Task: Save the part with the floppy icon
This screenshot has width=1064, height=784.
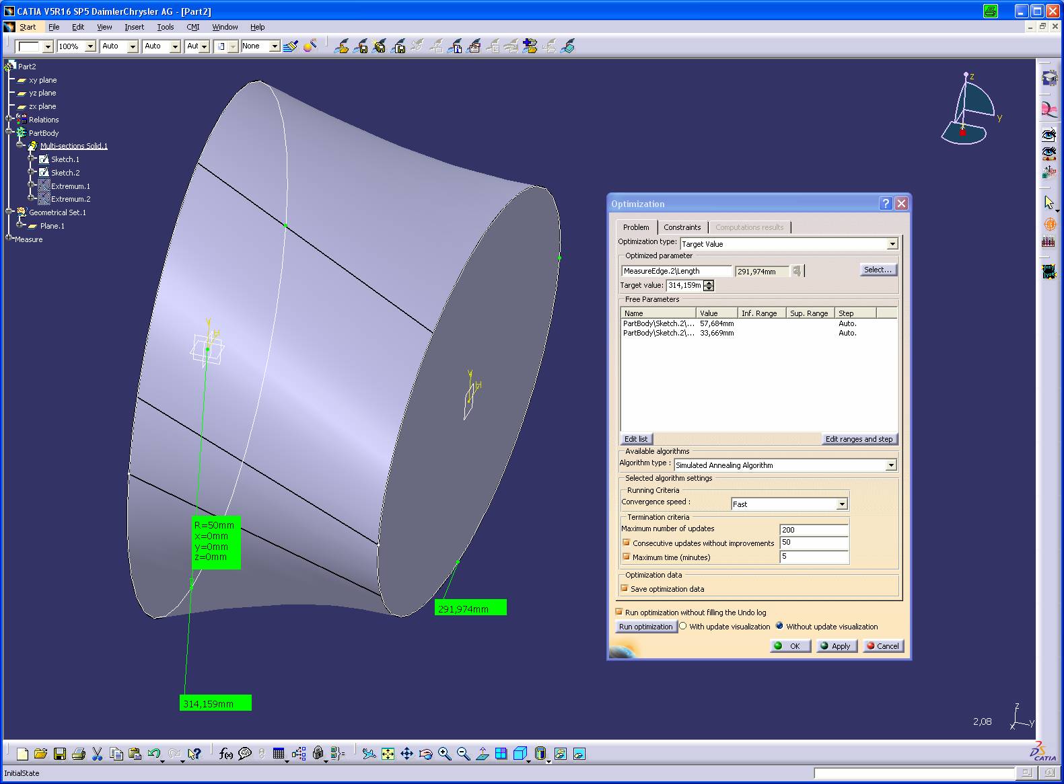Action: [60, 754]
